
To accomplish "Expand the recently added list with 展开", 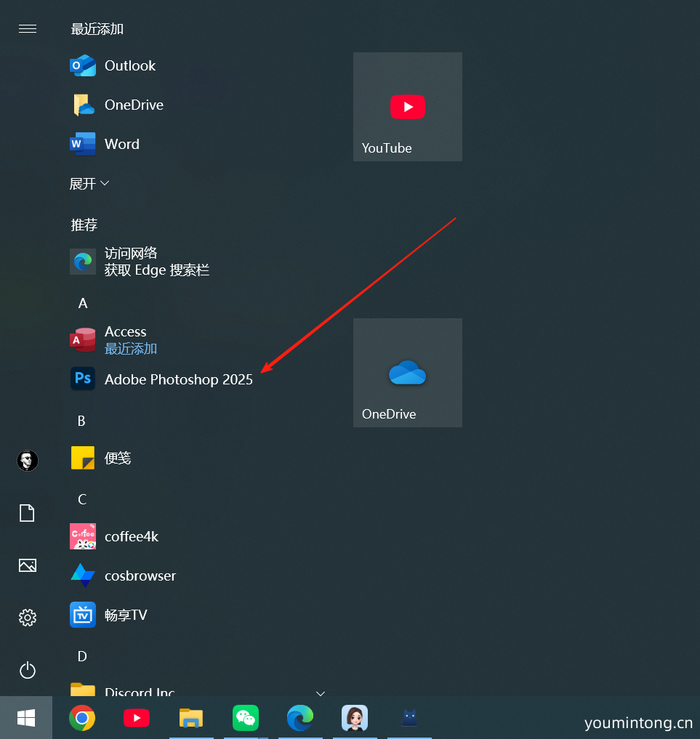I will pyautogui.click(x=89, y=183).
